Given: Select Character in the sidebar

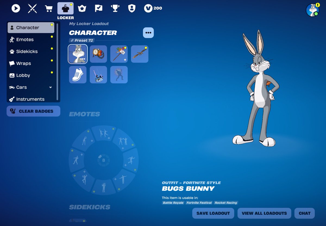Looking at the screenshot, I should click(31, 28).
